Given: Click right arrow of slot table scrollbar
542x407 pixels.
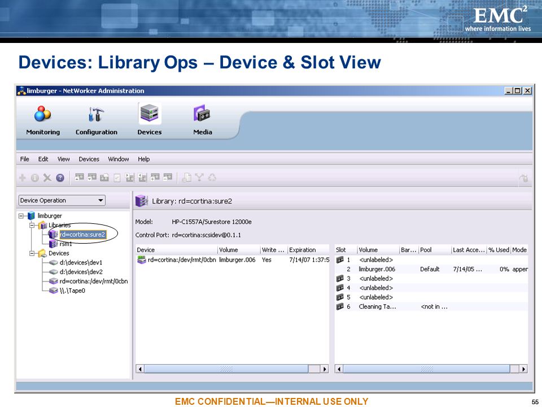Looking at the screenshot, I should [524, 369].
